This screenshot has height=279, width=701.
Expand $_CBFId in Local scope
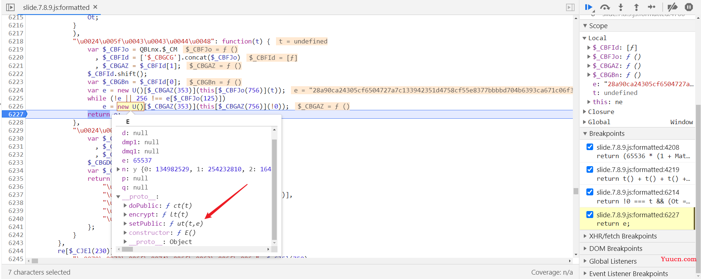point(589,47)
